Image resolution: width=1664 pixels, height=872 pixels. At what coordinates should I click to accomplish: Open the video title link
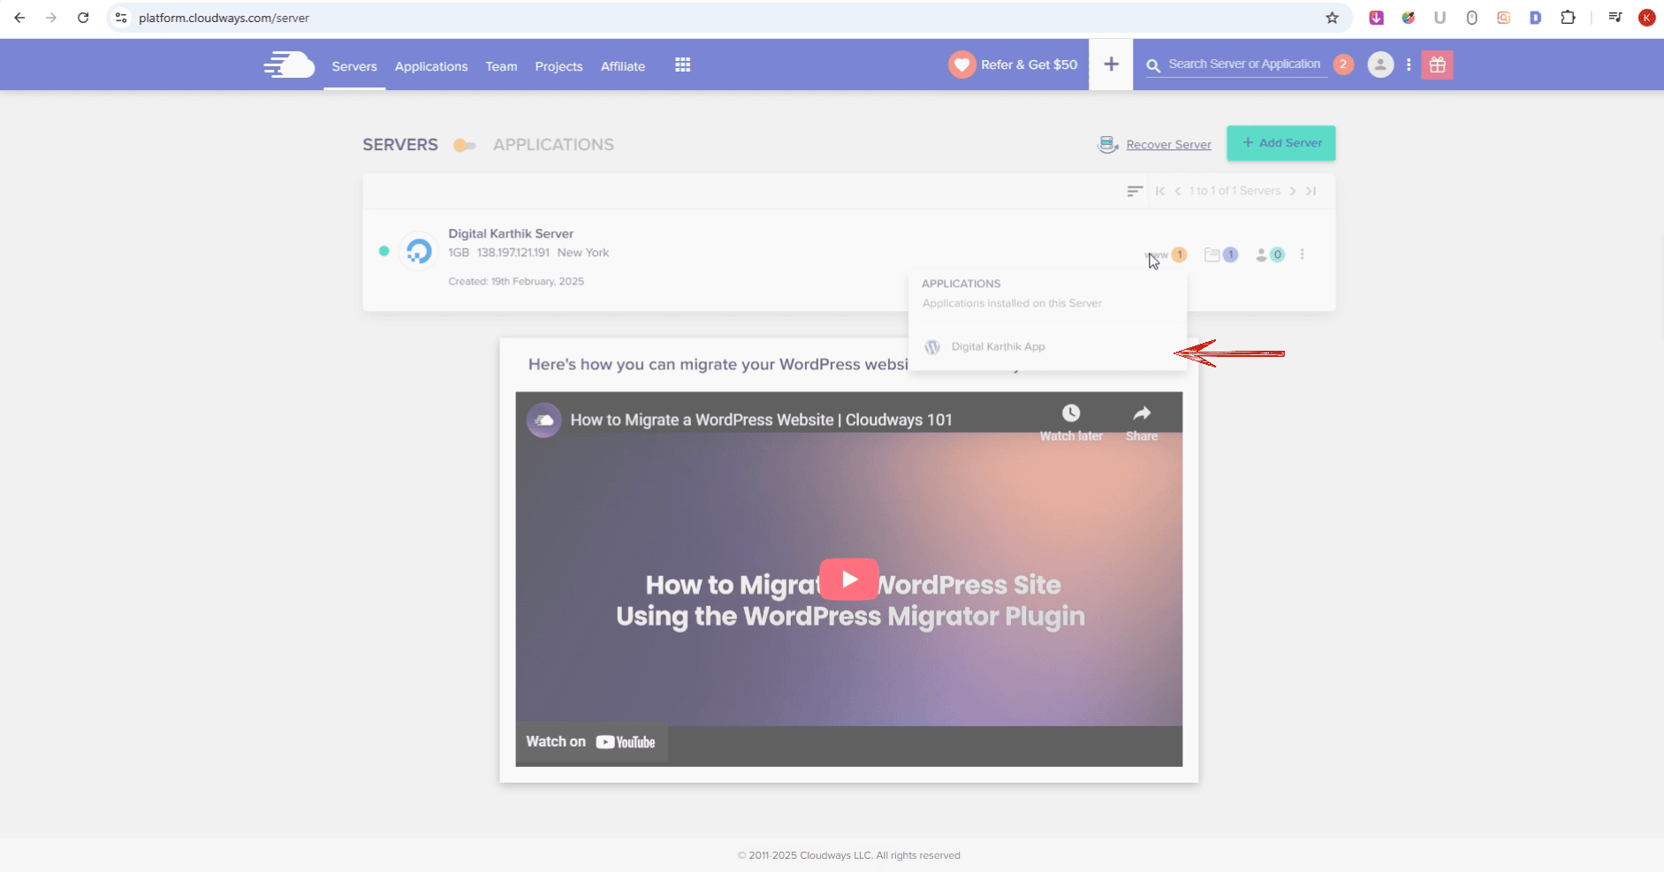tap(761, 420)
